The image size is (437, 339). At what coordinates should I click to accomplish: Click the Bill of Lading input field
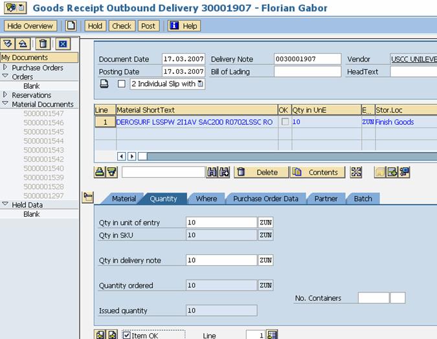[307, 72]
